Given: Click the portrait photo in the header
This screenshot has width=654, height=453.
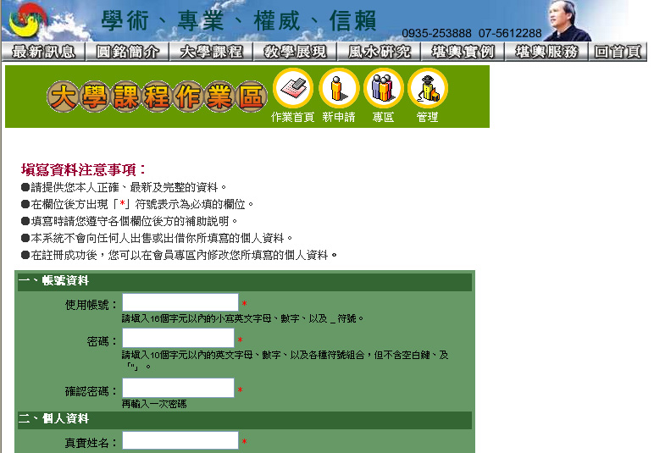Looking at the screenshot, I should tap(568, 21).
